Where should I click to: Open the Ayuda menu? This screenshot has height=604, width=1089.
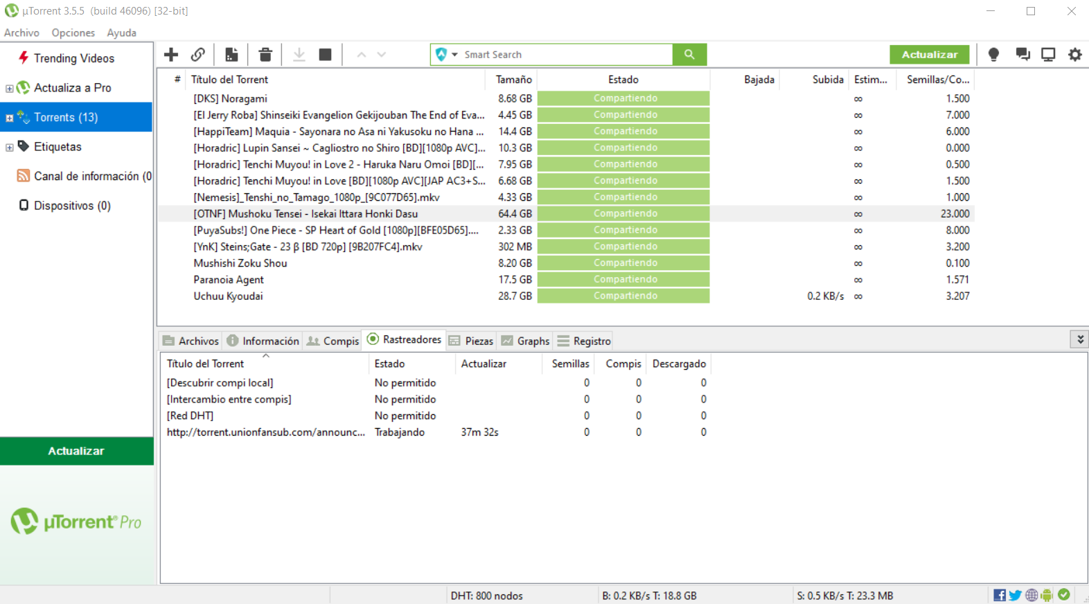coord(121,33)
